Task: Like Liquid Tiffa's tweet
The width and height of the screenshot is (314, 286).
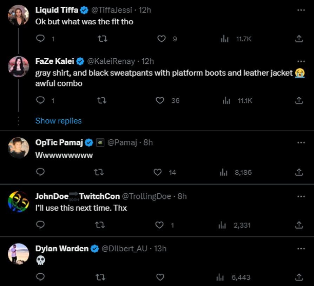Action: 161,39
